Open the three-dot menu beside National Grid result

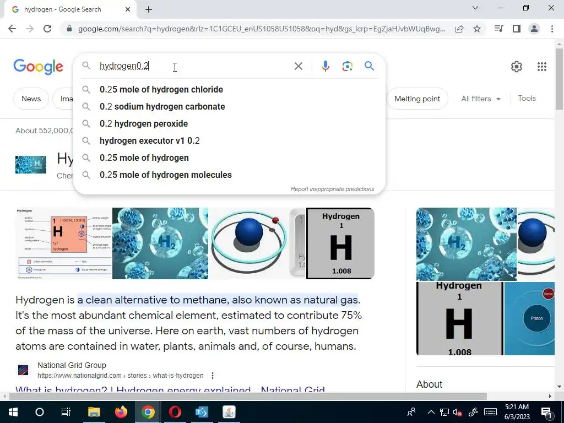pos(213,376)
